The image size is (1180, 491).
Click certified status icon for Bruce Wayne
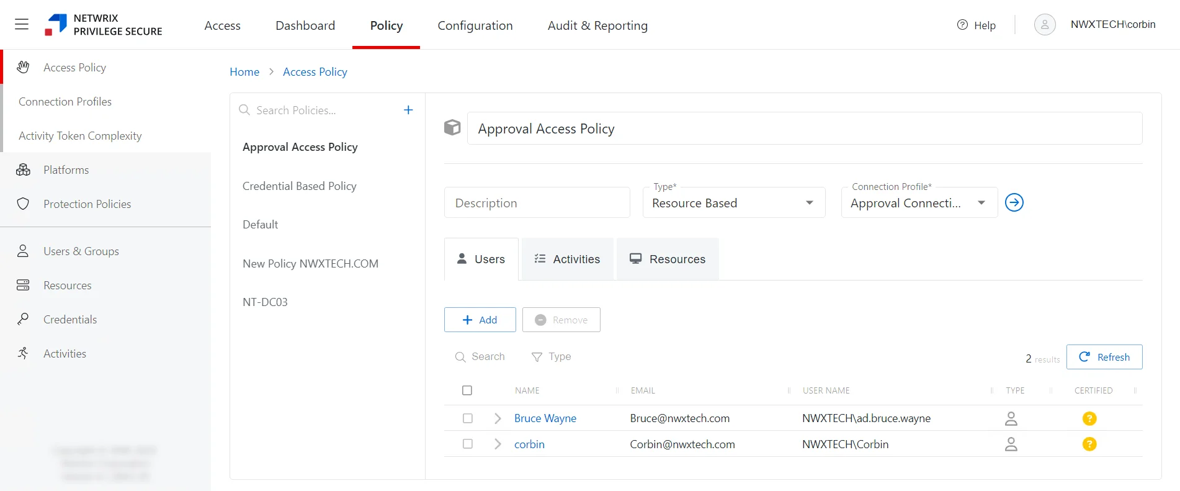pos(1089,418)
